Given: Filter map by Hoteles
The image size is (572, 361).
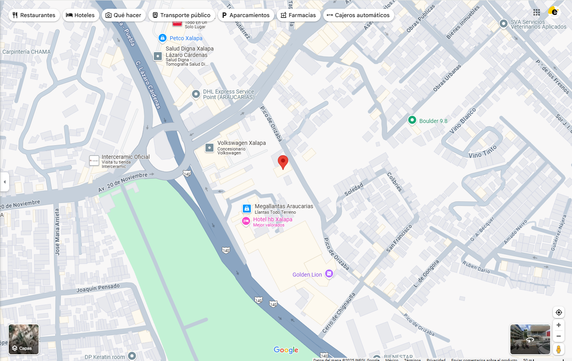Looking at the screenshot, I should (80, 15).
